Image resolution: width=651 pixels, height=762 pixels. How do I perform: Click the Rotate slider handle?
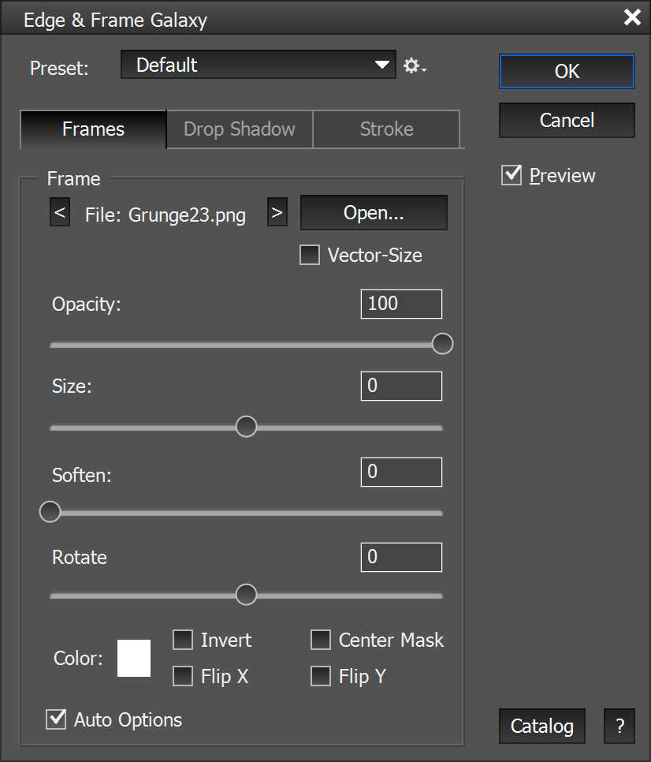(247, 595)
